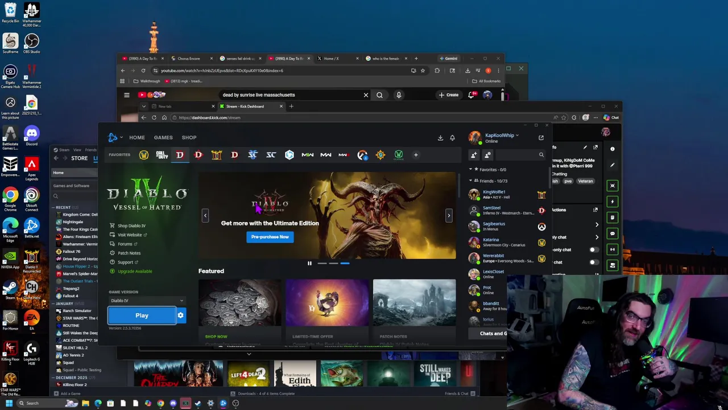Open Battle.net HOME tab
Viewport: 728px width, 410px height.
pyautogui.click(x=136, y=137)
